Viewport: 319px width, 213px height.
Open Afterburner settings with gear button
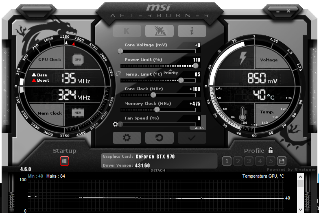pyautogui.click(x=127, y=138)
